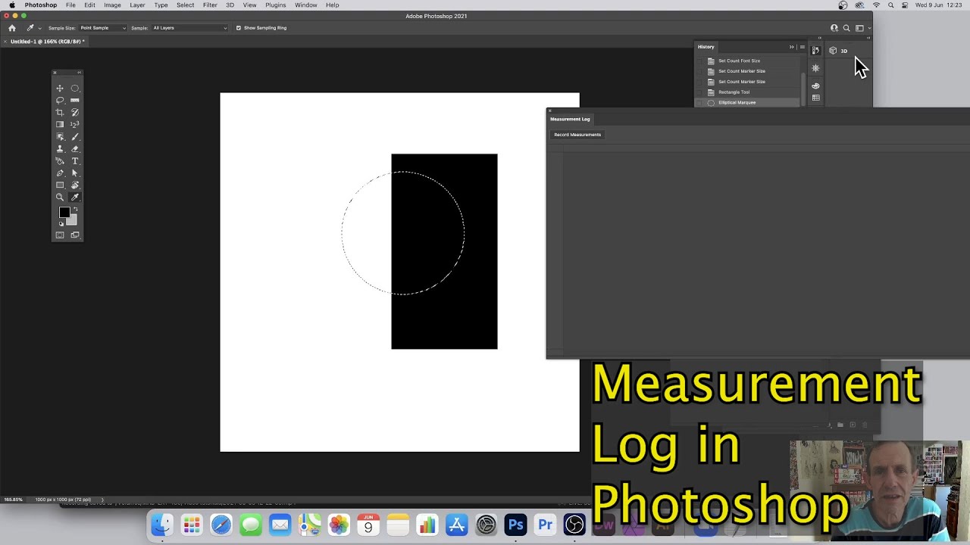Open the History panel options menu
Screen dimensions: 970x545
click(802, 47)
